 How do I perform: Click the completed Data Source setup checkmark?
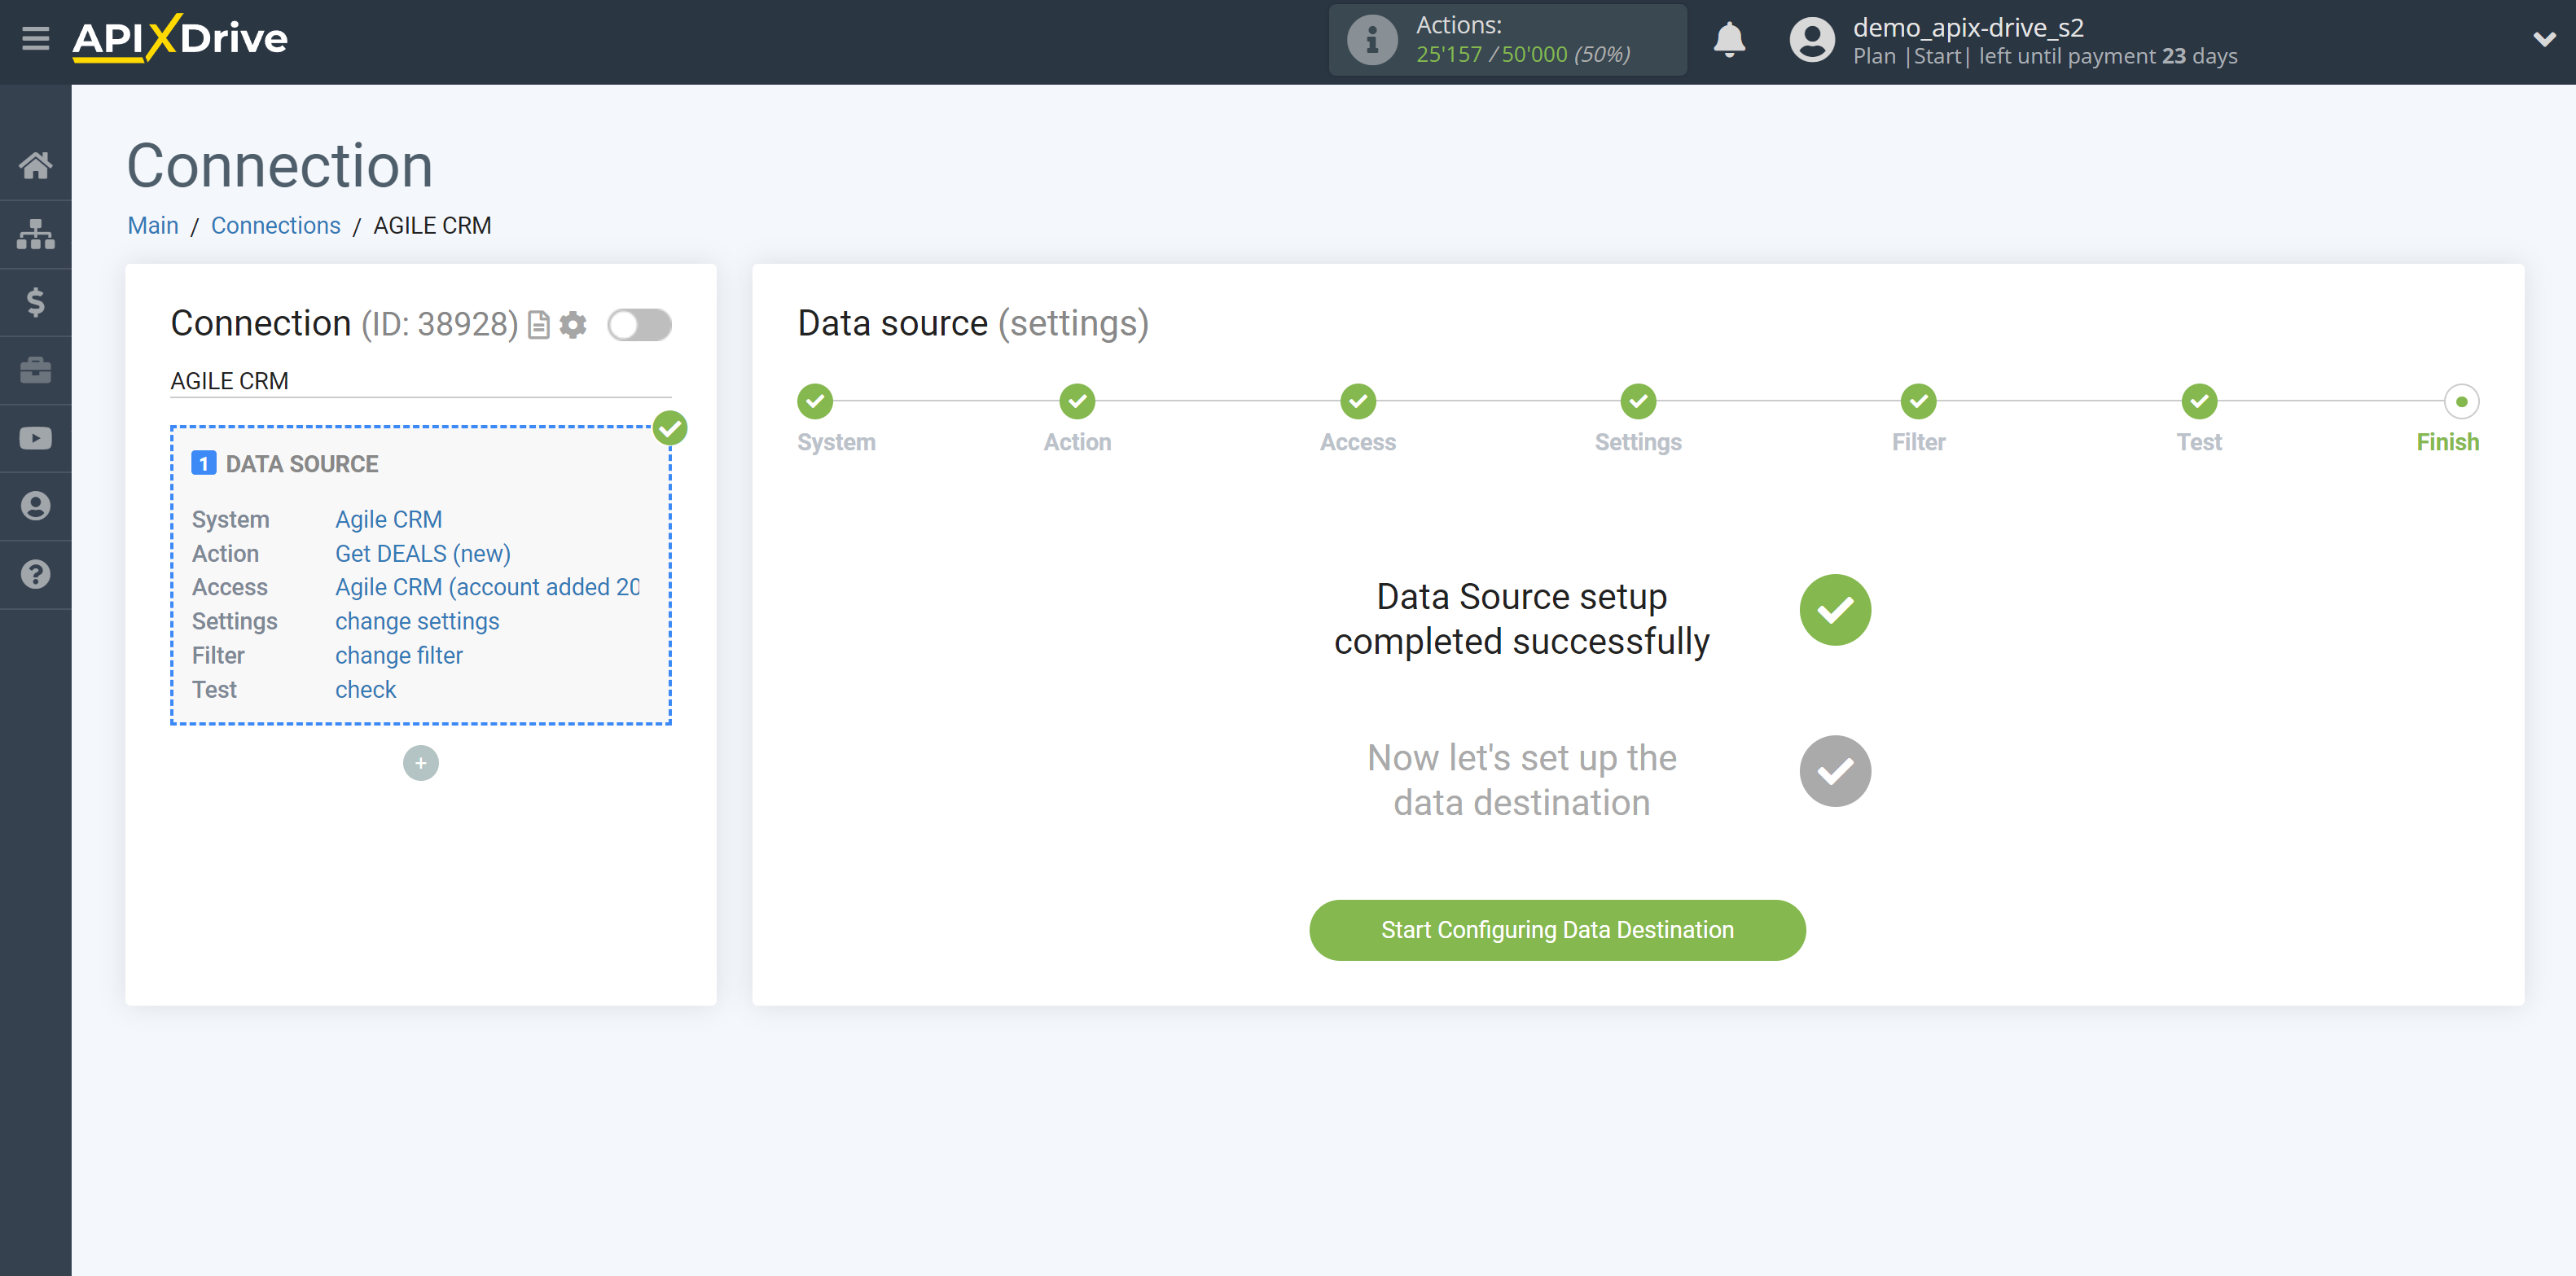(1833, 611)
